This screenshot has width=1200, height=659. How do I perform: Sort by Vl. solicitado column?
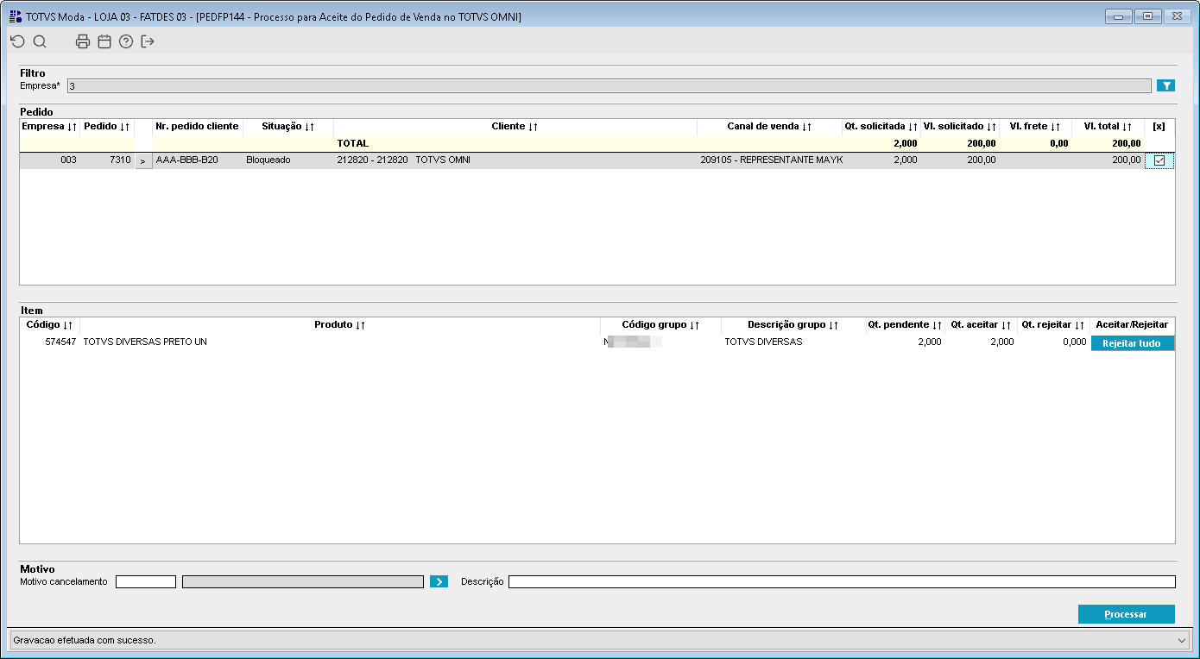[959, 127]
